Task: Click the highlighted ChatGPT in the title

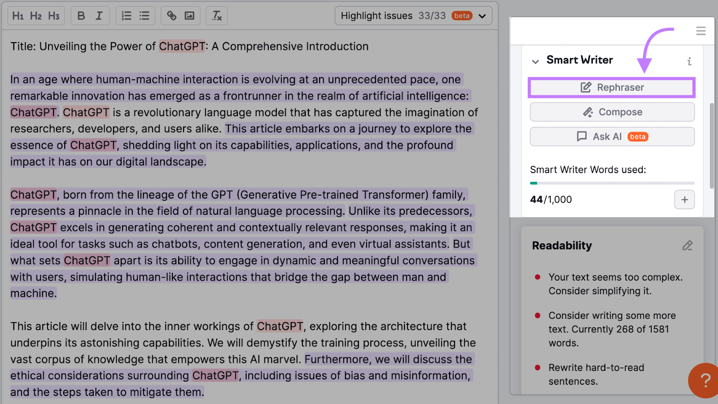Action: [x=182, y=46]
